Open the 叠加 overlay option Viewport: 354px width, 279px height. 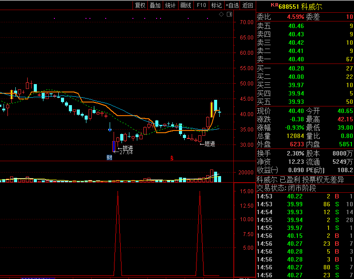[155, 5]
